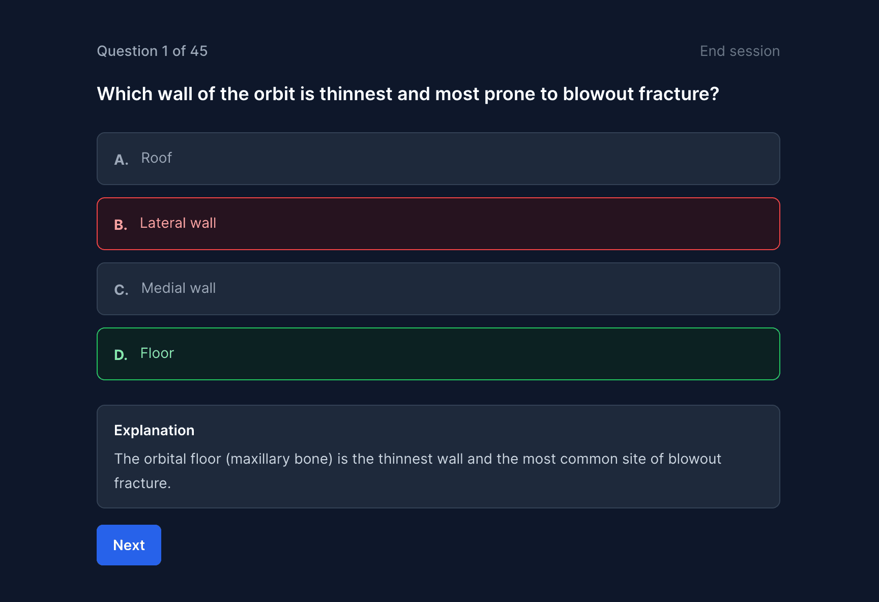This screenshot has height=602, width=879.
Task: Select the correct Floor answer option
Action: 437,354
